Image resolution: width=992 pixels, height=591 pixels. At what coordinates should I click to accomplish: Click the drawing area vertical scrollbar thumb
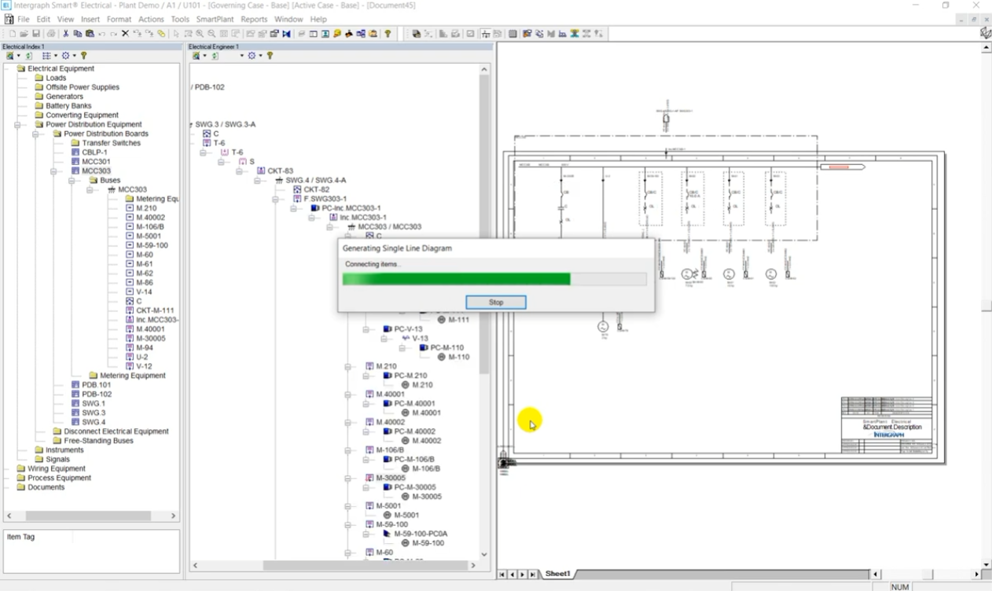point(986,306)
